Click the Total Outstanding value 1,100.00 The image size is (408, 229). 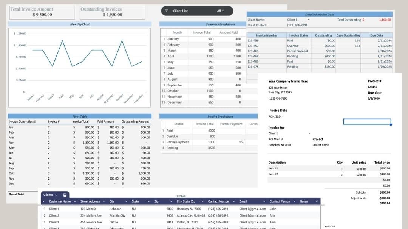click(x=385, y=20)
